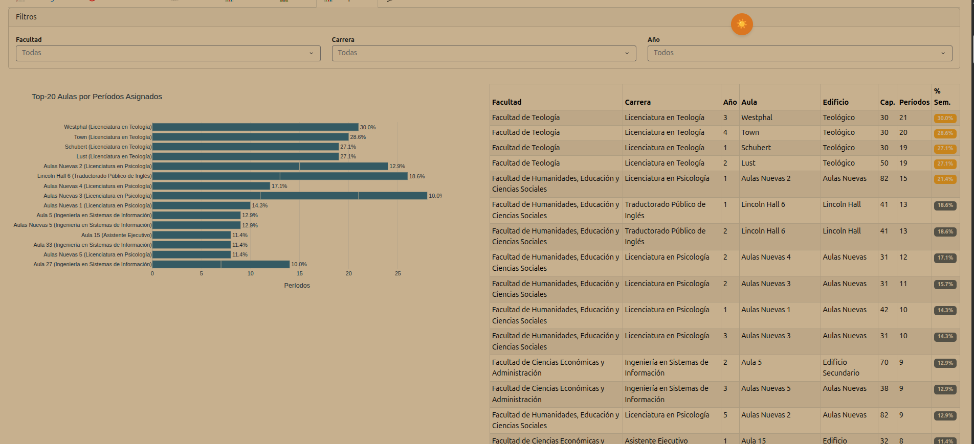Click the Schubert aula table cell

(756, 148)
